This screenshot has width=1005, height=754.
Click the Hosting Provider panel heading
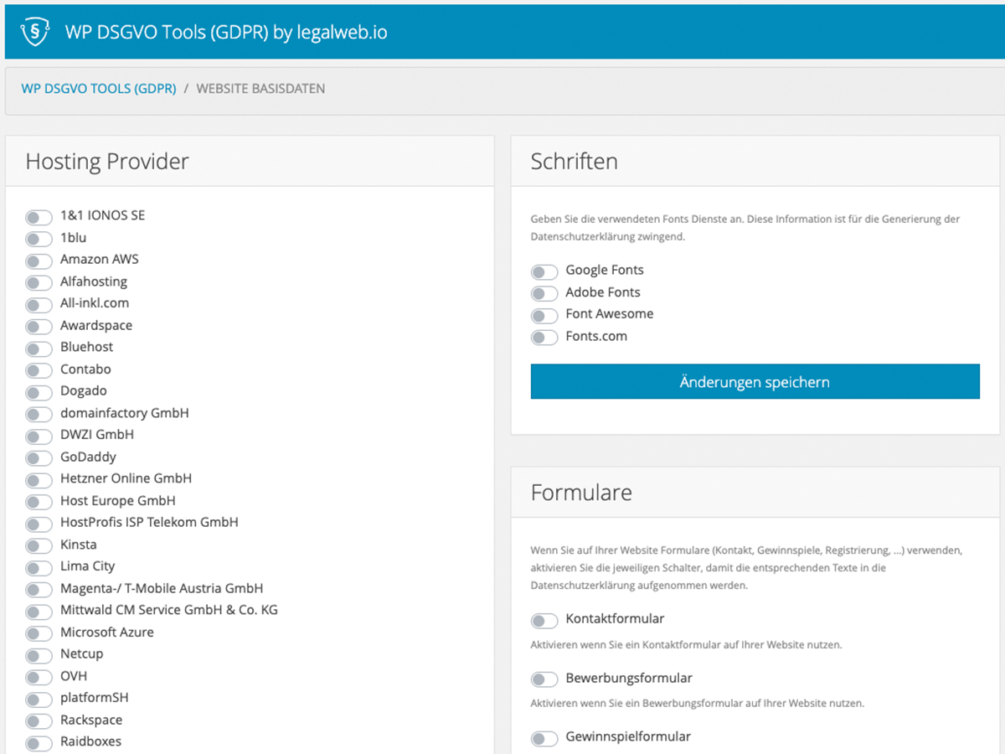pyautogui.click(x=107, y=161)
